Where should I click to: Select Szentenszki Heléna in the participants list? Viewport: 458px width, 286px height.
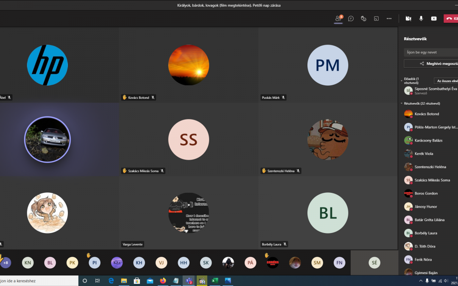point(430,167)
